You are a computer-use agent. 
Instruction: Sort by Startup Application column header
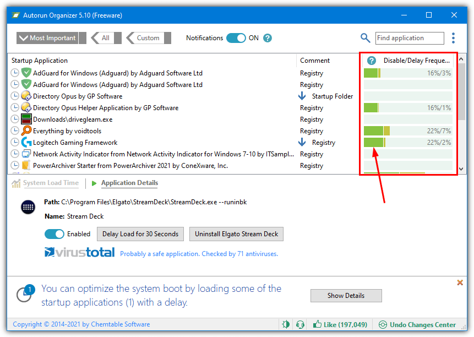click(x=152, y=61)
